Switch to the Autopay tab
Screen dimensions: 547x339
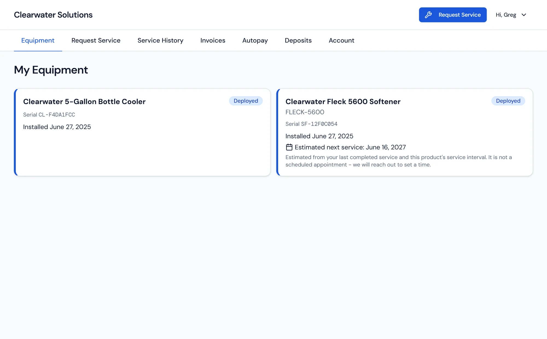pos(255,40)
